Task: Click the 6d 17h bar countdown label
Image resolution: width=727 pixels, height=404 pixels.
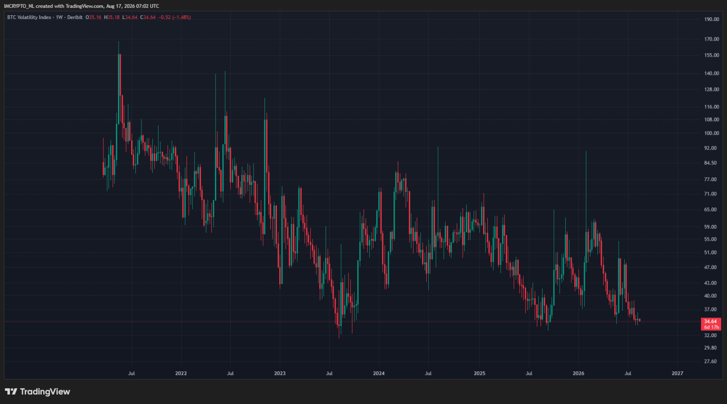Action: coord(711,327)
